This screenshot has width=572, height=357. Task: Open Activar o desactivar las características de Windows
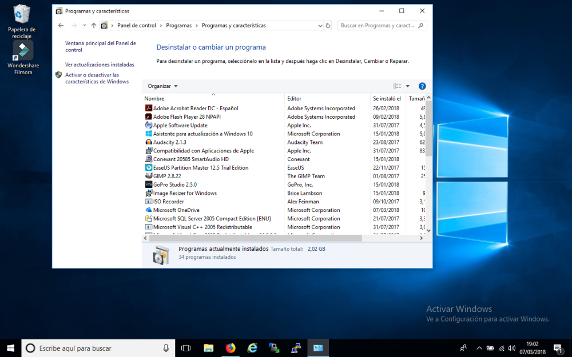pyautogui.click(x=97, y=78)
